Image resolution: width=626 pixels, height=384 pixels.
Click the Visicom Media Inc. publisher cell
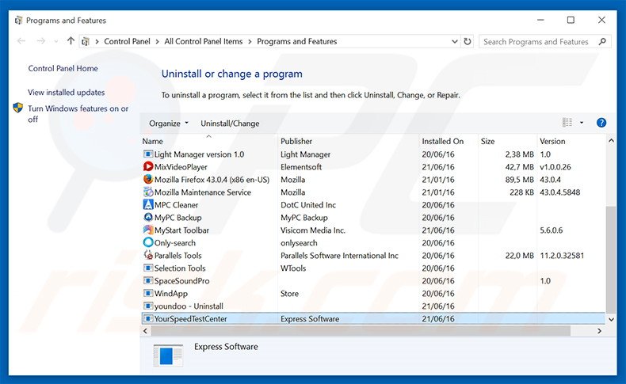pos(312,230)
